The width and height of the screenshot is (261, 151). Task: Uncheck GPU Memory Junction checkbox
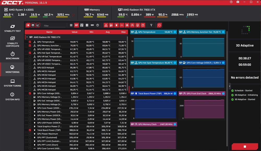[x=30, y=46]
